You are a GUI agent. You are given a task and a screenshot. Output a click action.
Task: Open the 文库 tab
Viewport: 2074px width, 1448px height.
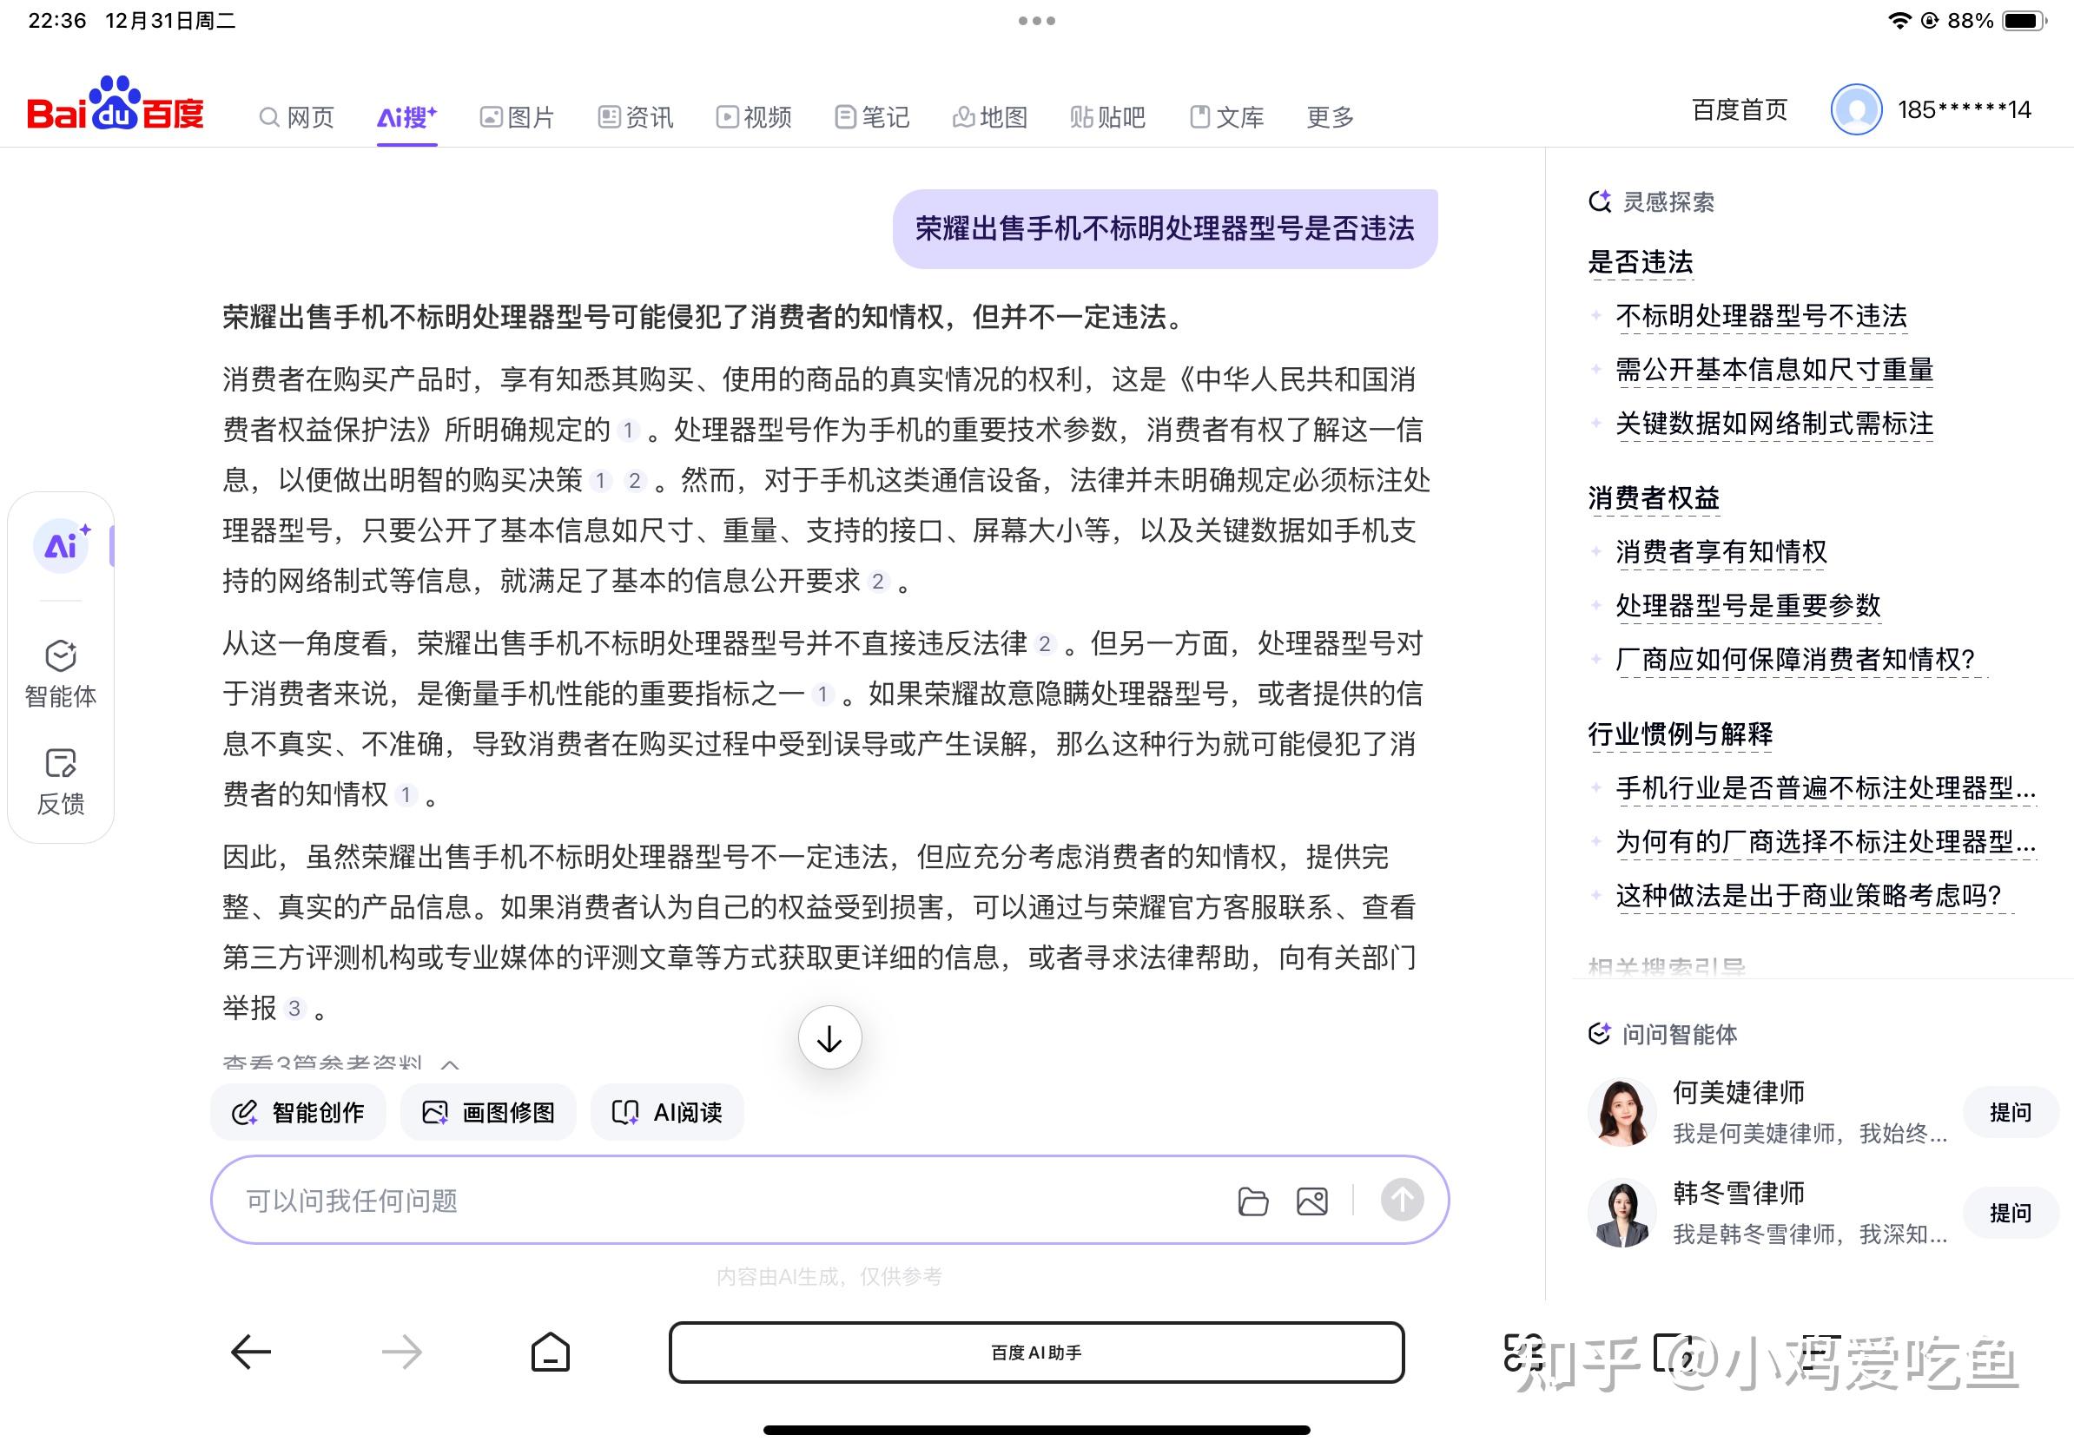(x=1225, y=117)
